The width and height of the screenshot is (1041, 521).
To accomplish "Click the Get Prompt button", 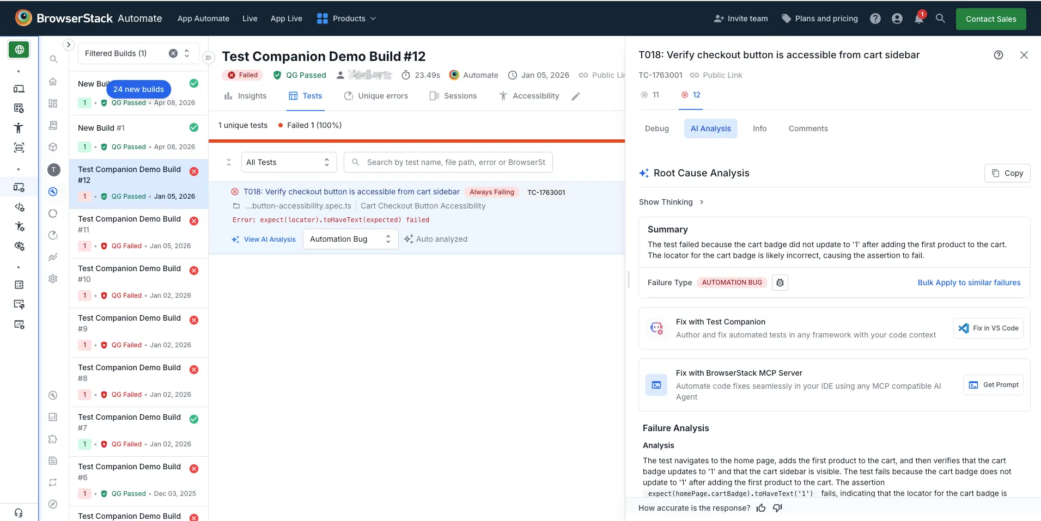I will [x=993, y=385].
